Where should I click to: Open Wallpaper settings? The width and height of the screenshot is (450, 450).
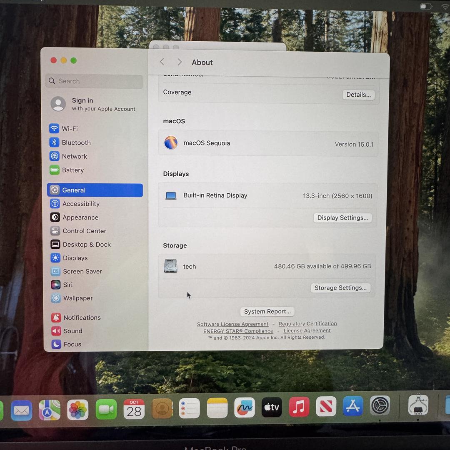coord(72,298)
